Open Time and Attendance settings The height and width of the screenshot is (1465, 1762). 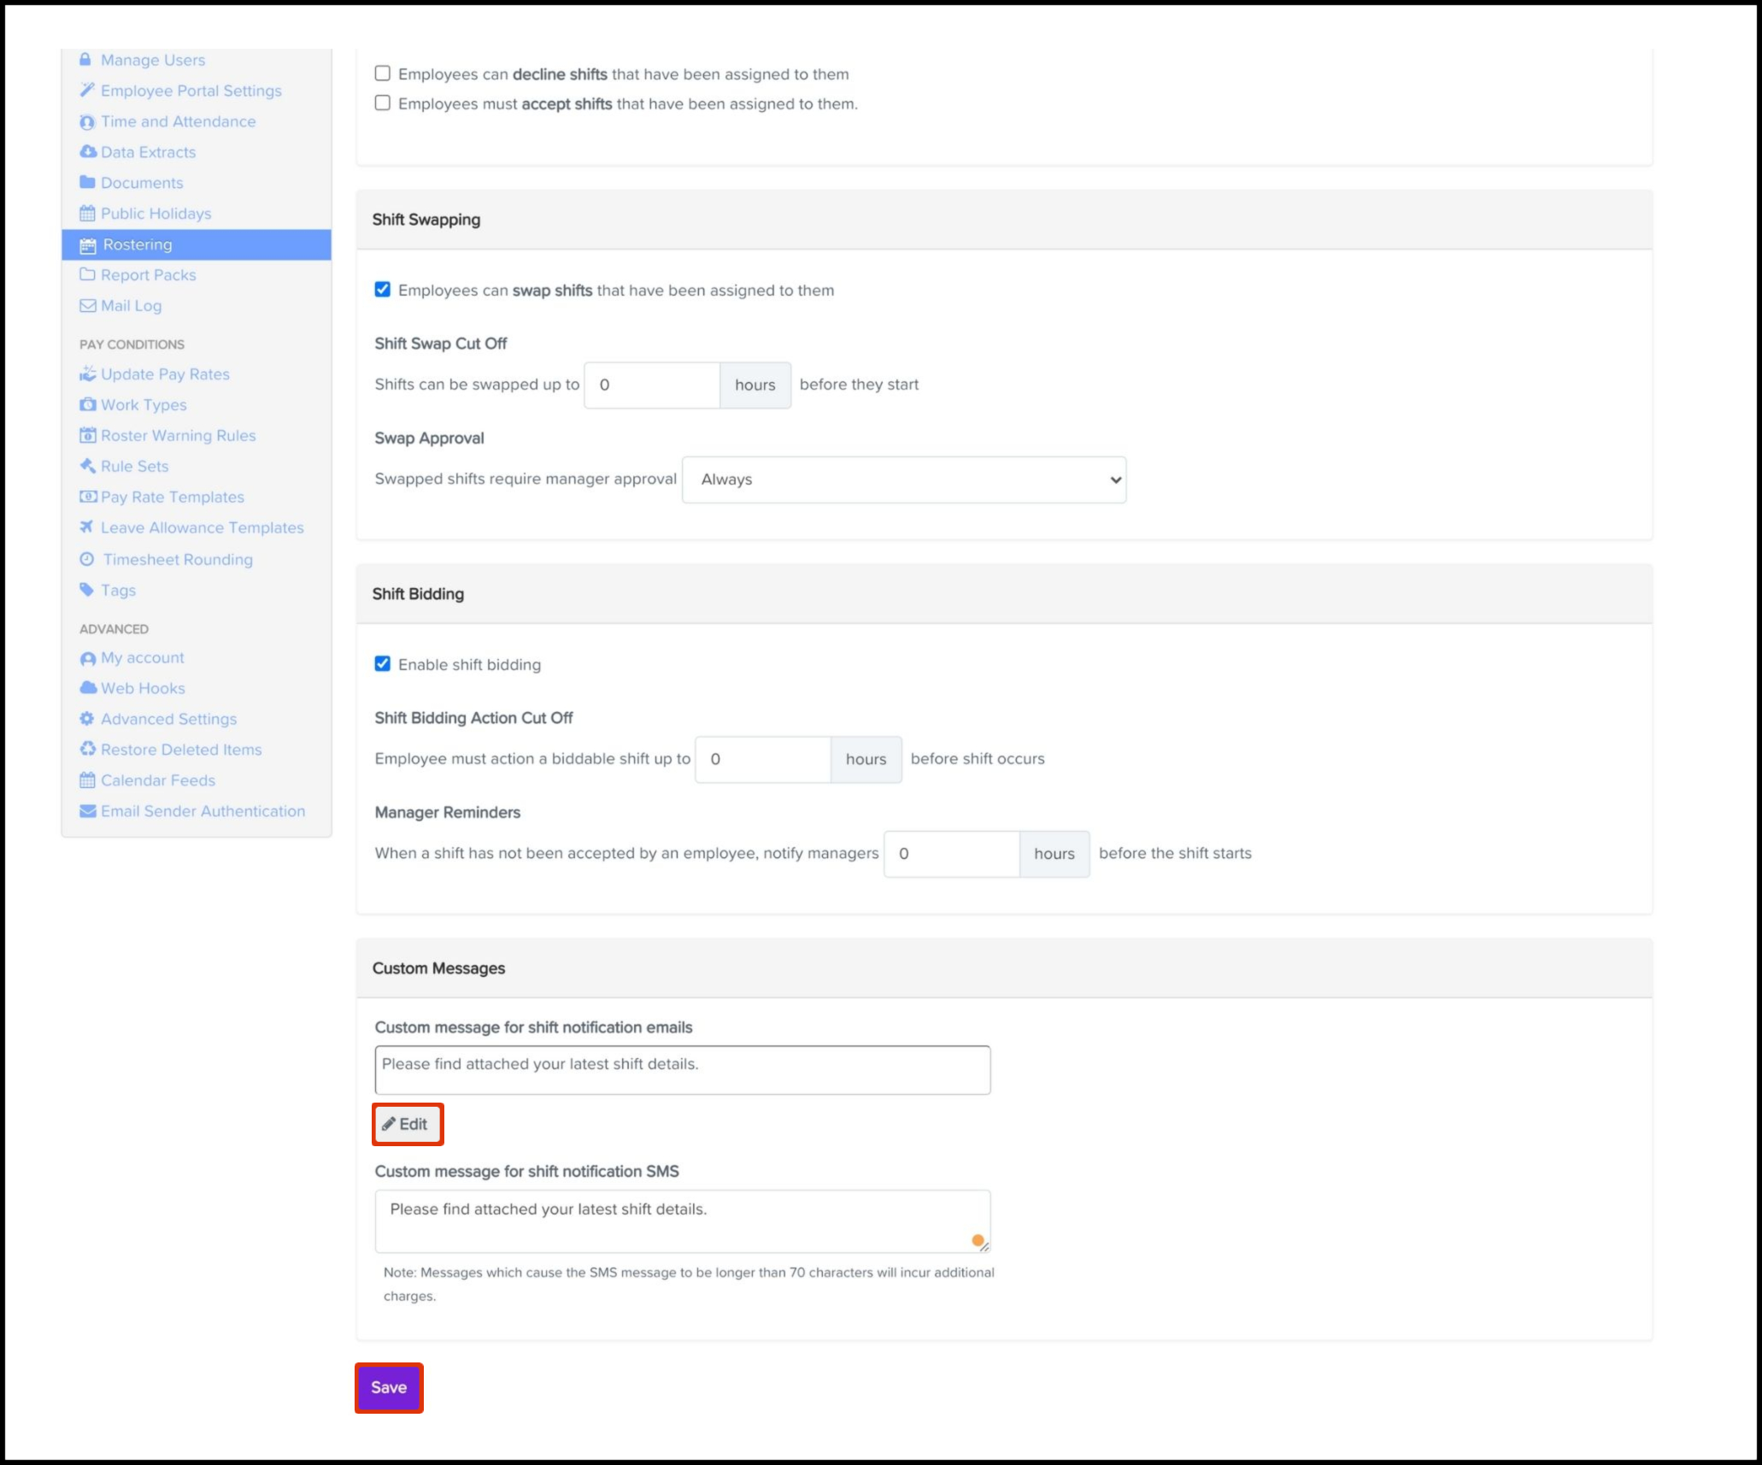(178, 121)
